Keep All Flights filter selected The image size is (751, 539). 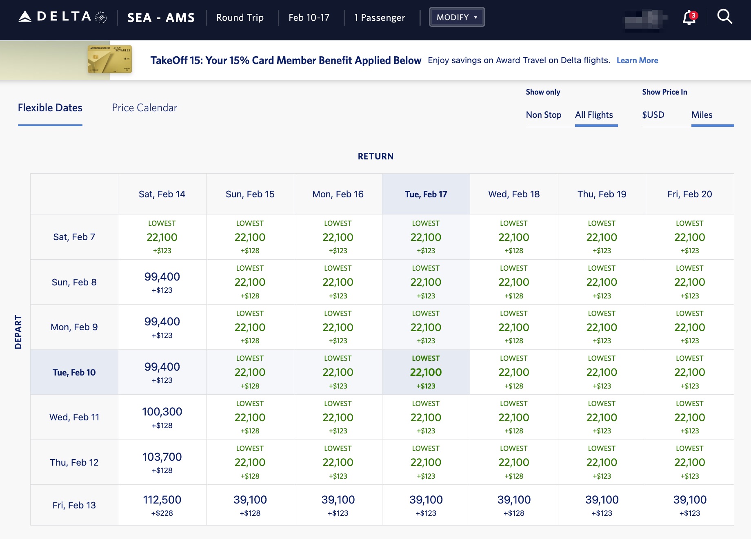point(594,115)
